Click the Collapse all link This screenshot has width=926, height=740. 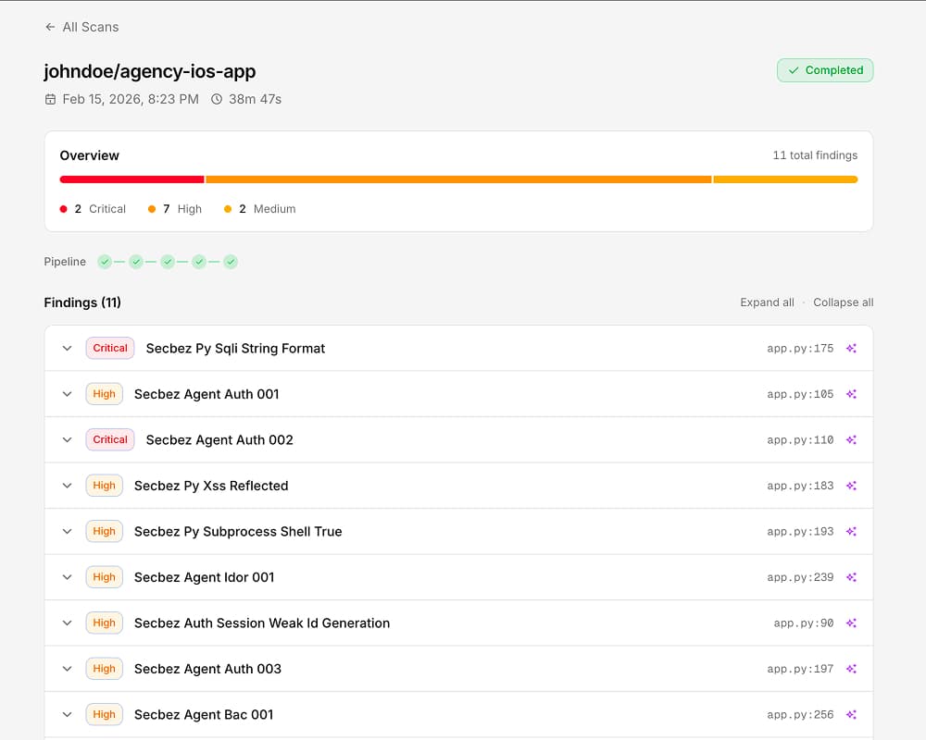pyautogui.click(x=843, y=302)
